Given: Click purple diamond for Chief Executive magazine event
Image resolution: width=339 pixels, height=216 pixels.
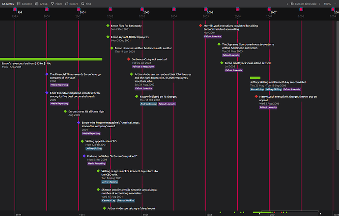Looking at the screenshot, I should (47, 93).
